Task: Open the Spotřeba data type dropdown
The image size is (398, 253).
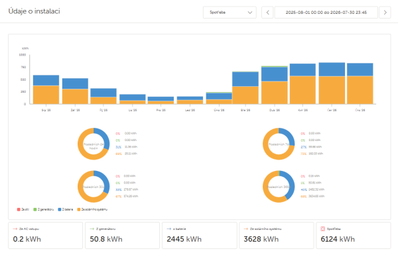Action: coord(230,13)
